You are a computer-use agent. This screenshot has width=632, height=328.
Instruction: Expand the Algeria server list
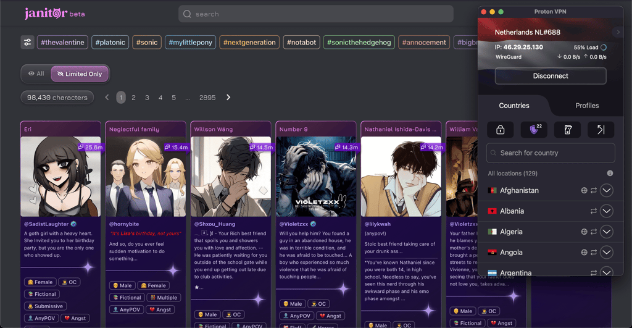pyautogui.click(x=607, y=232)
